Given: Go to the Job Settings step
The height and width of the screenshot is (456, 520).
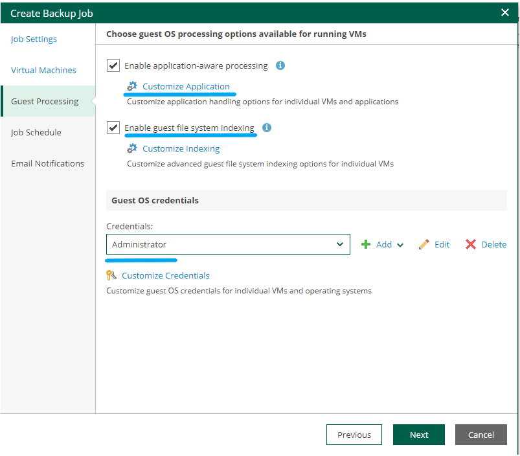Looking at the screenshot, I should click(x=34, y=39).
